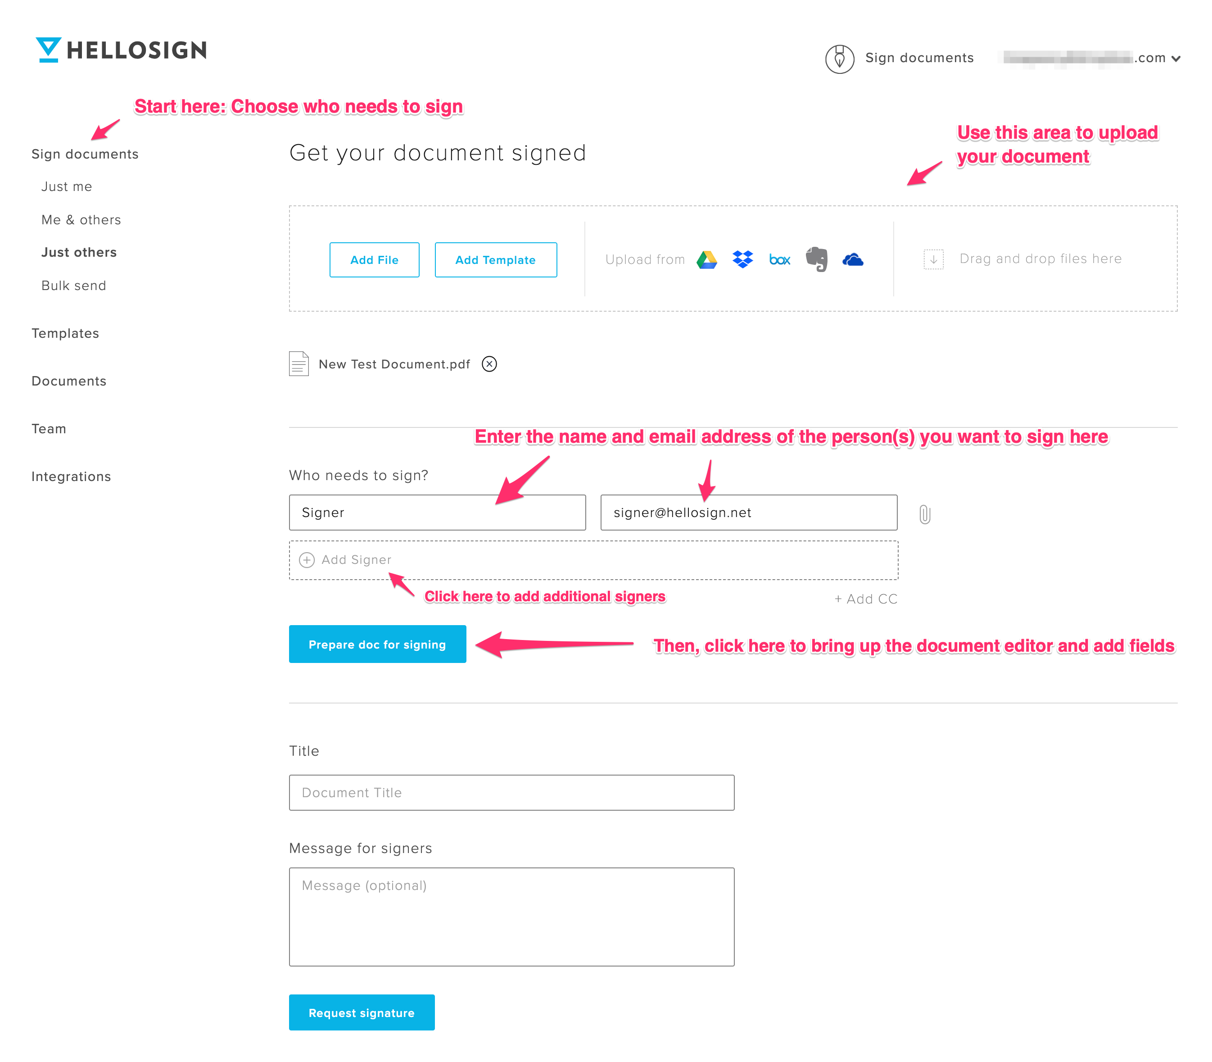Click the paperclip attachment icon beside email
1212x1062 pixels.
(925, 514)
